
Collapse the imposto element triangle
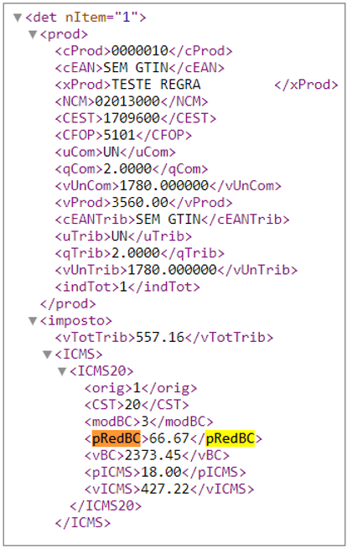(33, 321)
